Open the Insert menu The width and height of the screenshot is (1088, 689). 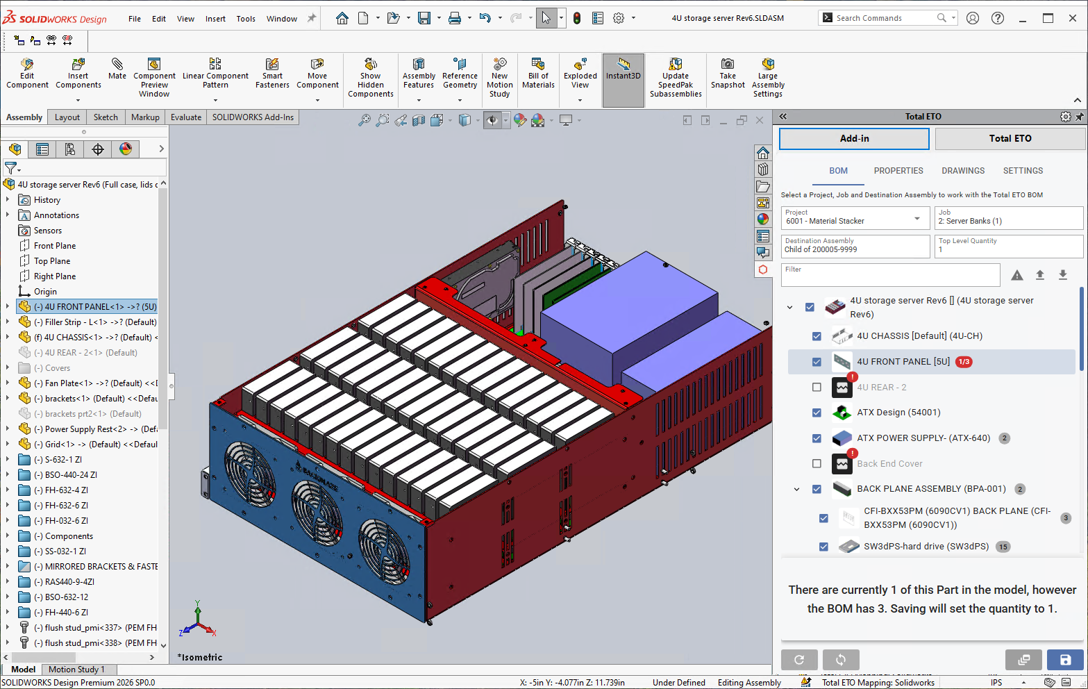[215, 19]
